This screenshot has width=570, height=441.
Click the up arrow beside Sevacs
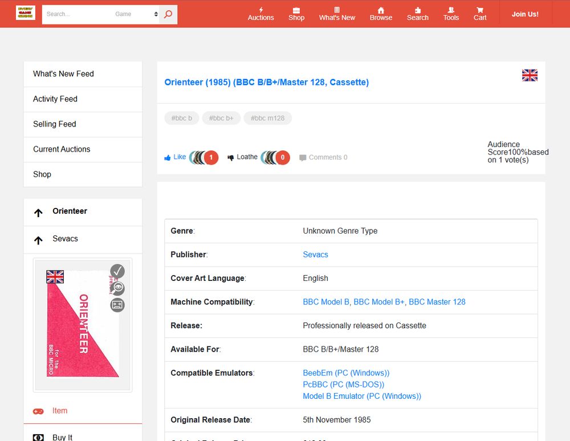coord(38,240)
